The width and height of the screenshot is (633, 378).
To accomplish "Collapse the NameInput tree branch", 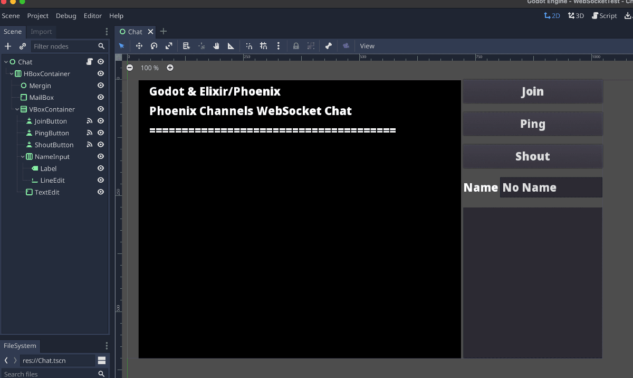I will point(23,157).
